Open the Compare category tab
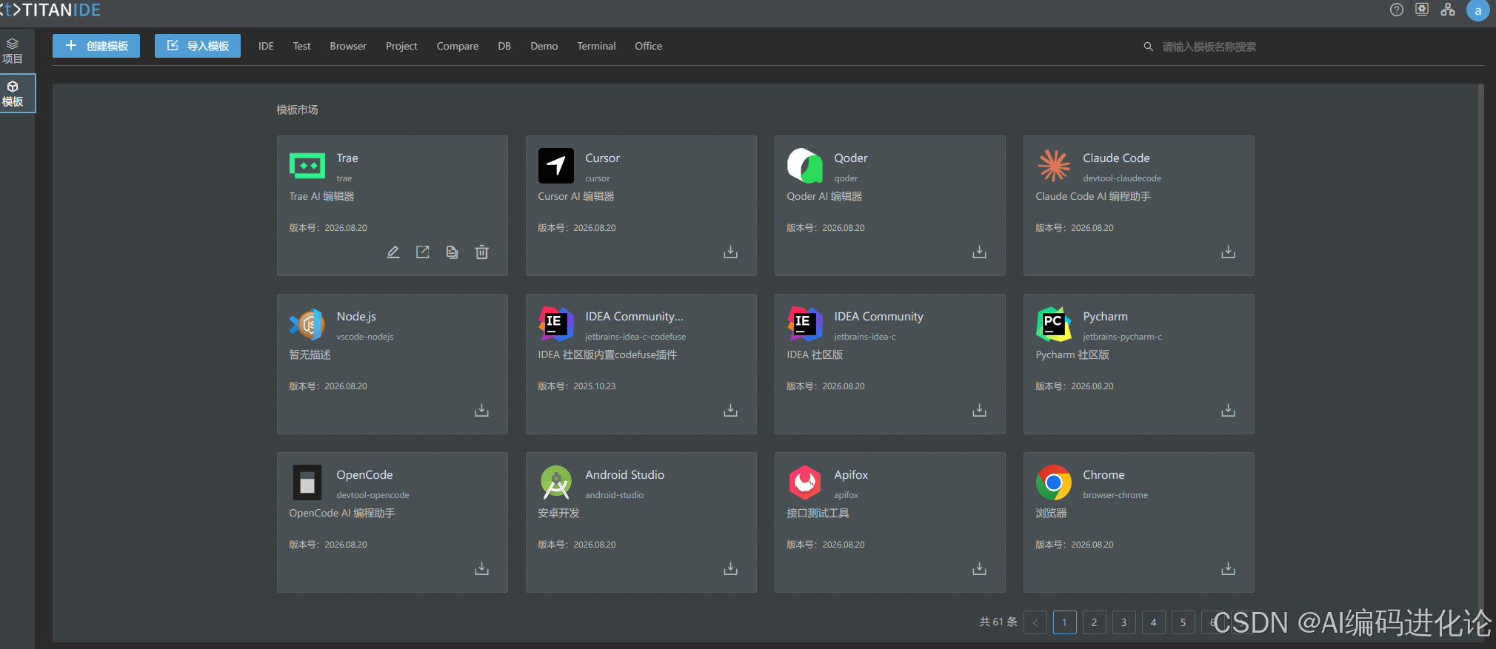This screenshot has width=1496, height=649. click(458, 46)
